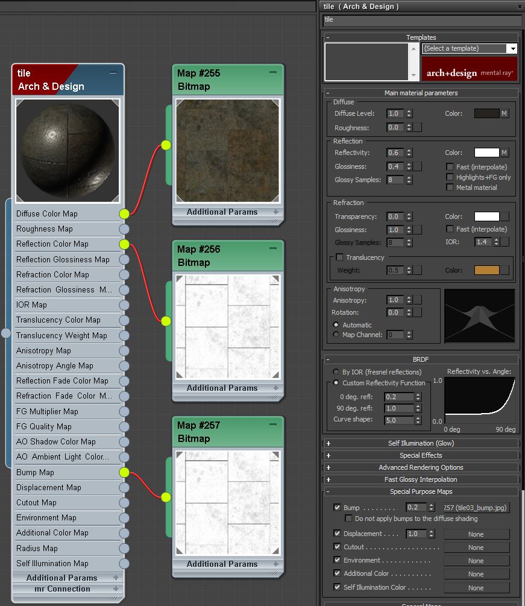Collapse the BRDF rollout
Screen dimensions: 525x606
click(421, 359)
